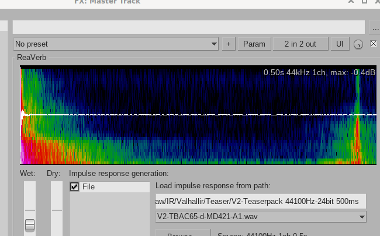Click the Dry label
This screenshot has height=236, width=380.
[x=54, y=174]
